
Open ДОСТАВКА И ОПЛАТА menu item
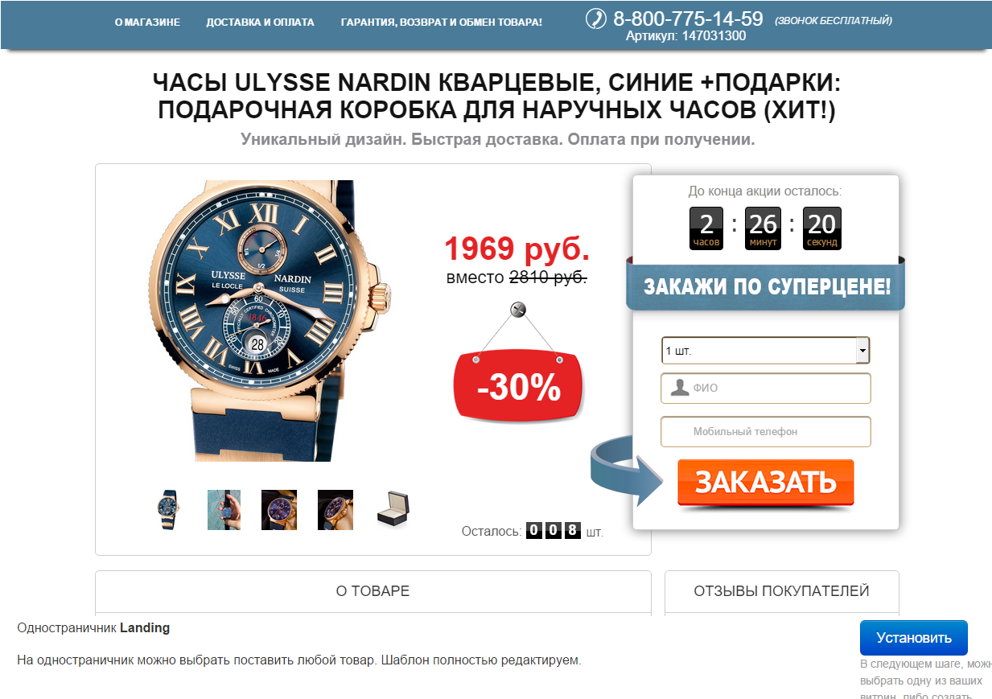[x=260, y=23]
